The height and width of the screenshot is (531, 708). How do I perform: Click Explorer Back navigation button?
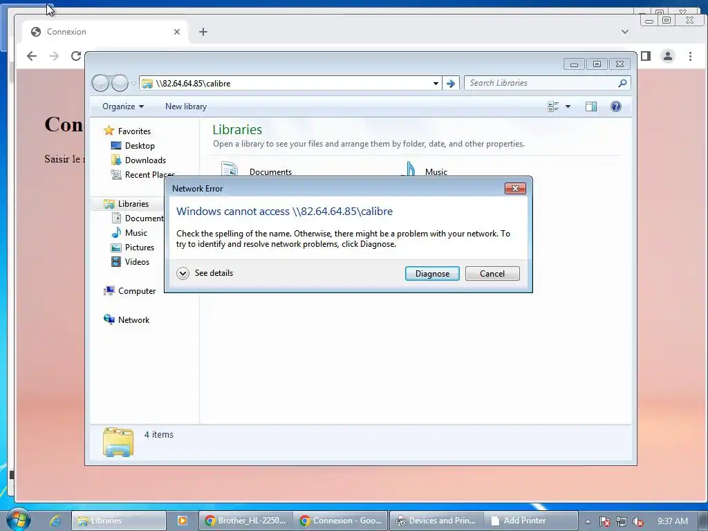(100, 83)
